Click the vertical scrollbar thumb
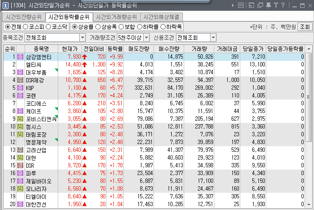Viewport: 314px width, 210px height. coord(309,97)
